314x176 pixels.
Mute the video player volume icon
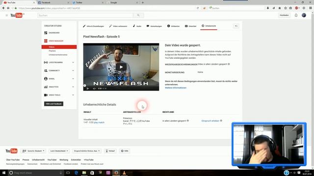pos(94,88)
